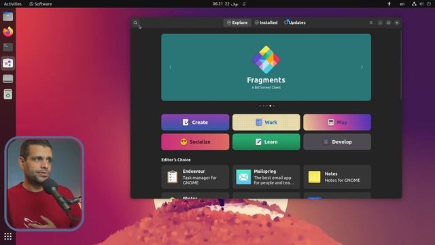Launch Terminal from the dock

[7, 47]
